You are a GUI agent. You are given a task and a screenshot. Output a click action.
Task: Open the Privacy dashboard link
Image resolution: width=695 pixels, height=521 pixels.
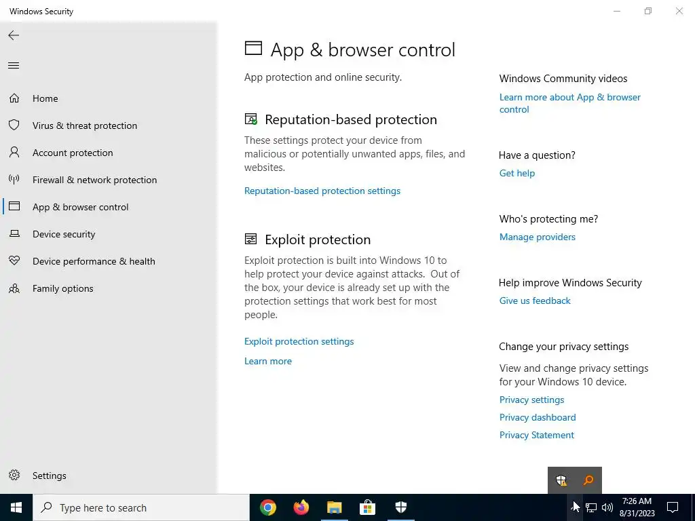pos(538,417)
